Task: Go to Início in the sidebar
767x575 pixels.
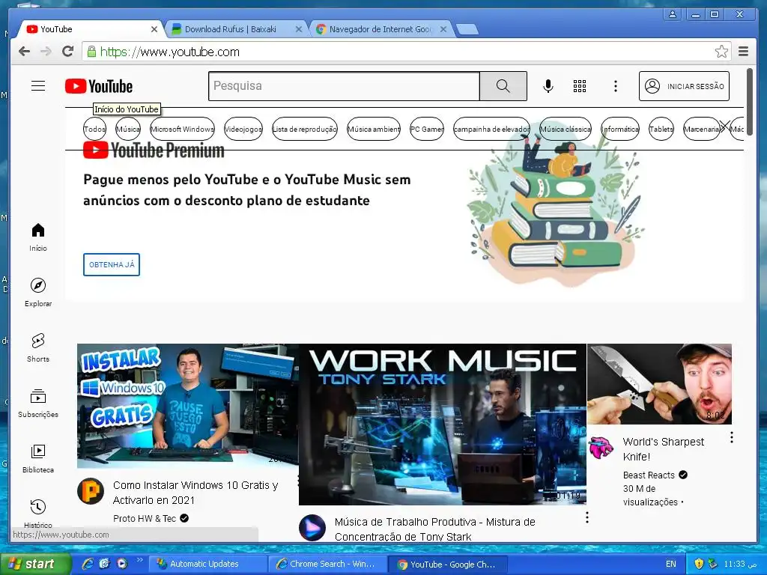Action: click(x=38, y=237)
